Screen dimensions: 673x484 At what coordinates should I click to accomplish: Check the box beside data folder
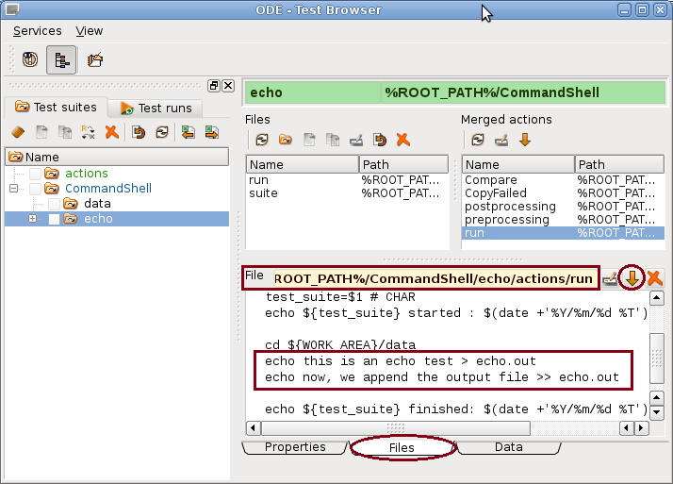pyautogui.click(x=55, y=204)
